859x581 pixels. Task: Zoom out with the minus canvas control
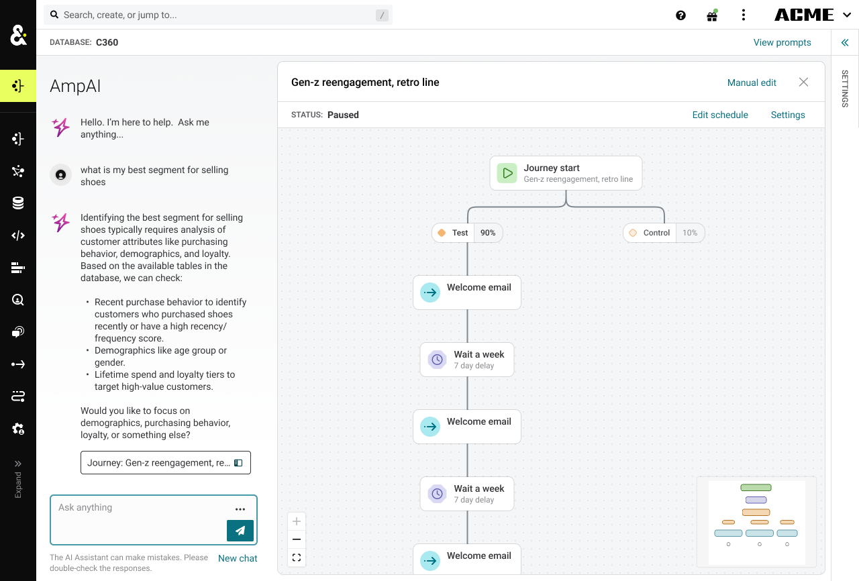(x=297, y=539)
